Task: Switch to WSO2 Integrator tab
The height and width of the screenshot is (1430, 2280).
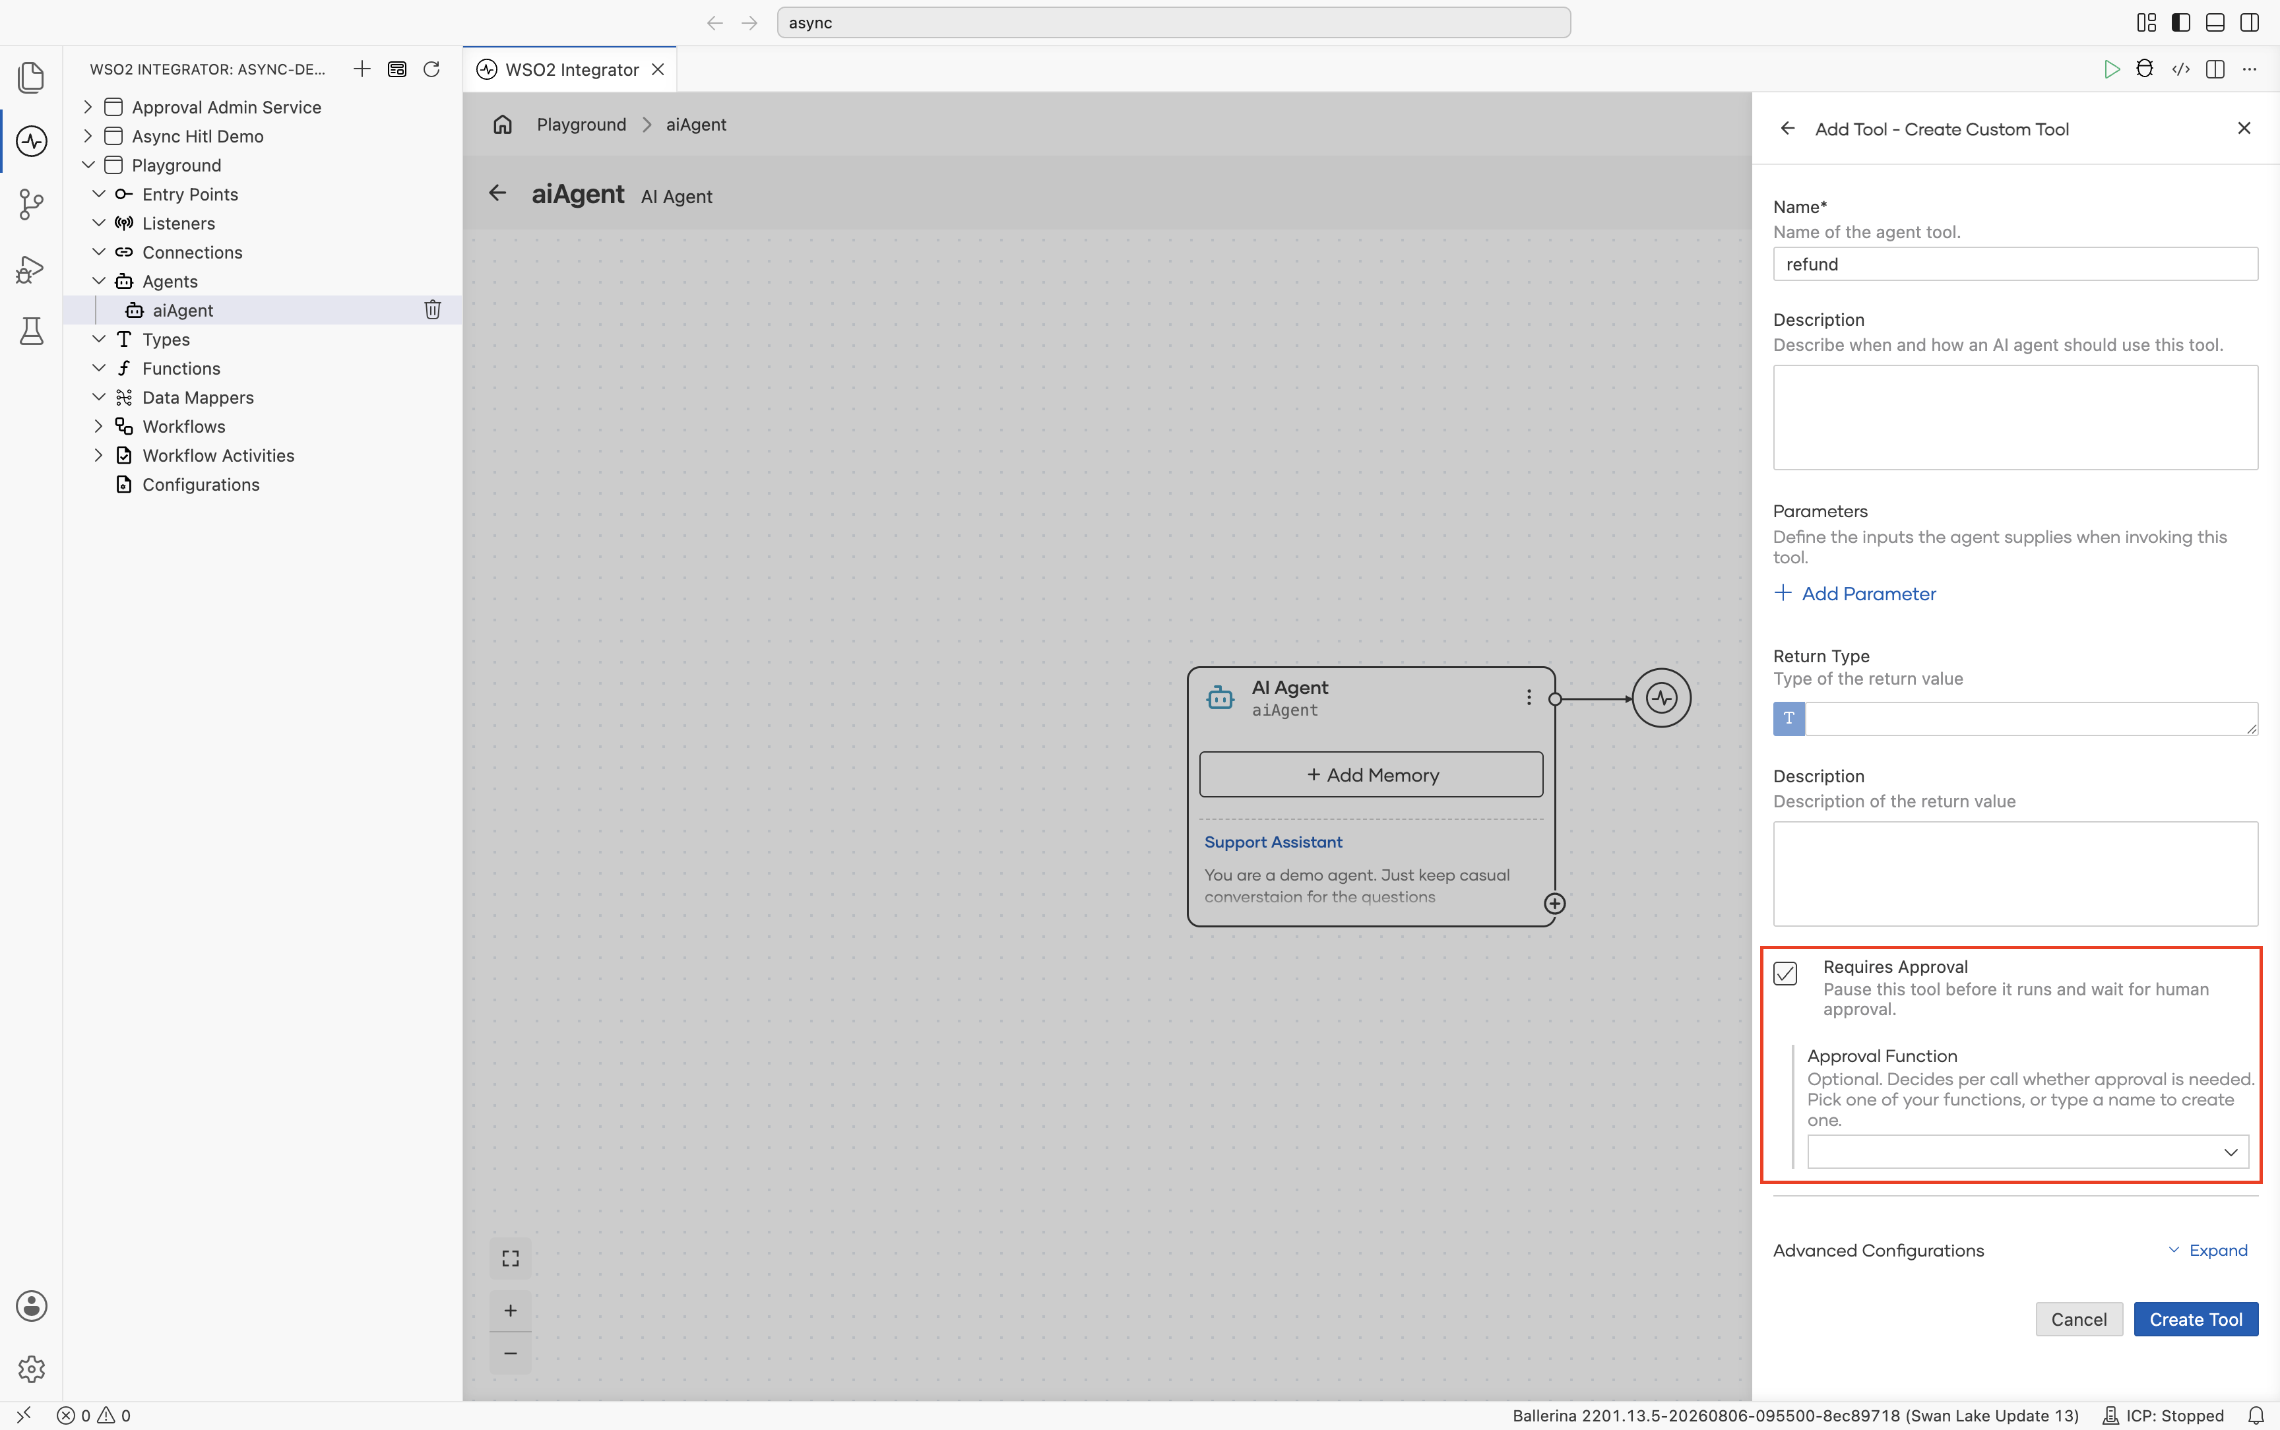Action: (571, 69)
